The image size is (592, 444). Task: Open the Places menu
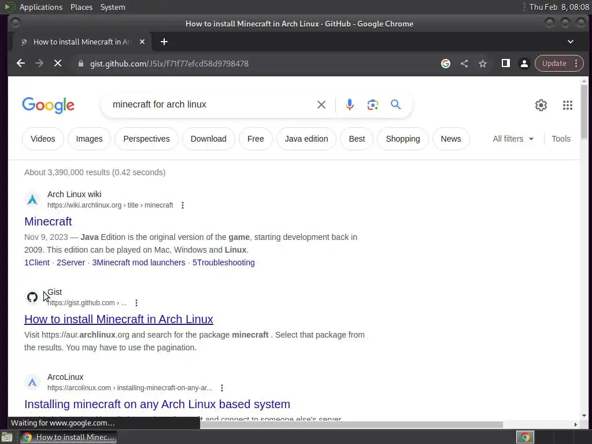82,7
